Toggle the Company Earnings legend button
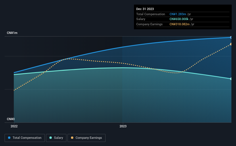This screenshot has height=146, width=236. tap(87, 138)
